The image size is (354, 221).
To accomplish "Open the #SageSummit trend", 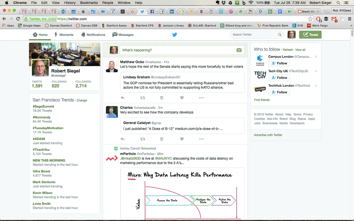I will [x=43, y=106].
